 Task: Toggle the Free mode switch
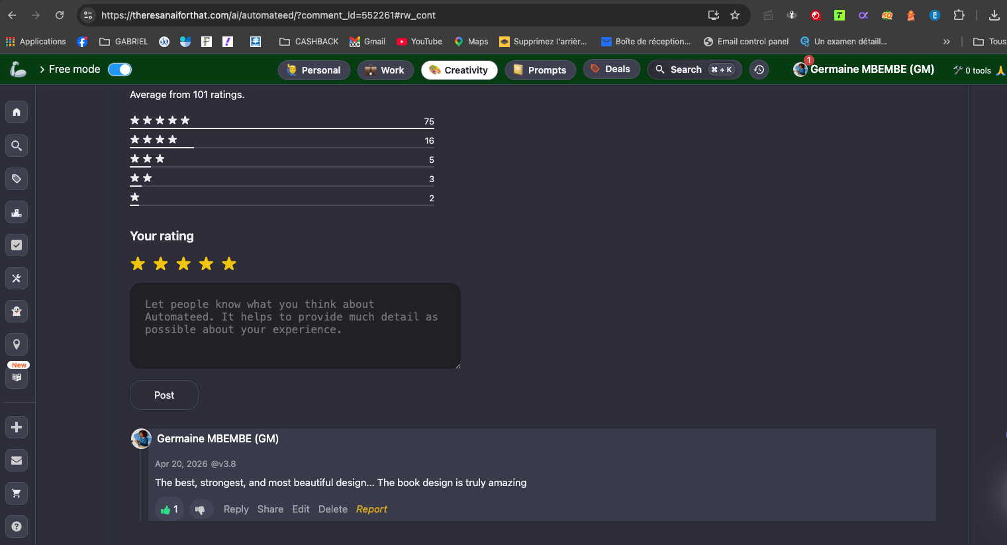[x=120, y=69]
